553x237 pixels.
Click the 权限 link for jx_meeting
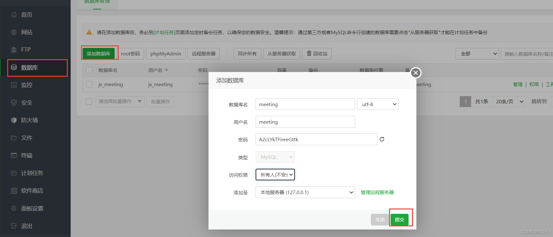point(534,84)
